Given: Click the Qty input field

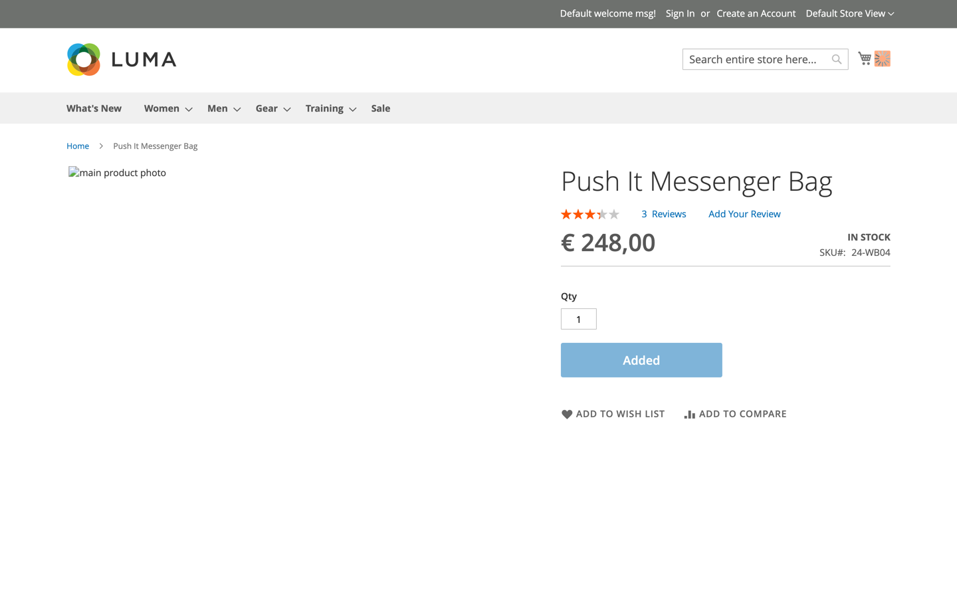Looking at the screenshot, I should 579,319.
